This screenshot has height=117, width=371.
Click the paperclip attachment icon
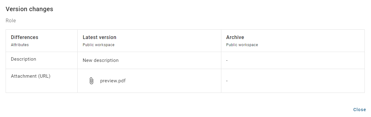[x=91, y=81]
